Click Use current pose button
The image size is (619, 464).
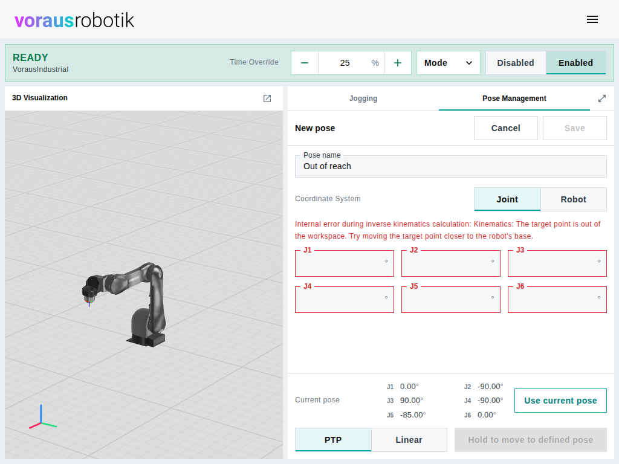(x=560, y=401)
